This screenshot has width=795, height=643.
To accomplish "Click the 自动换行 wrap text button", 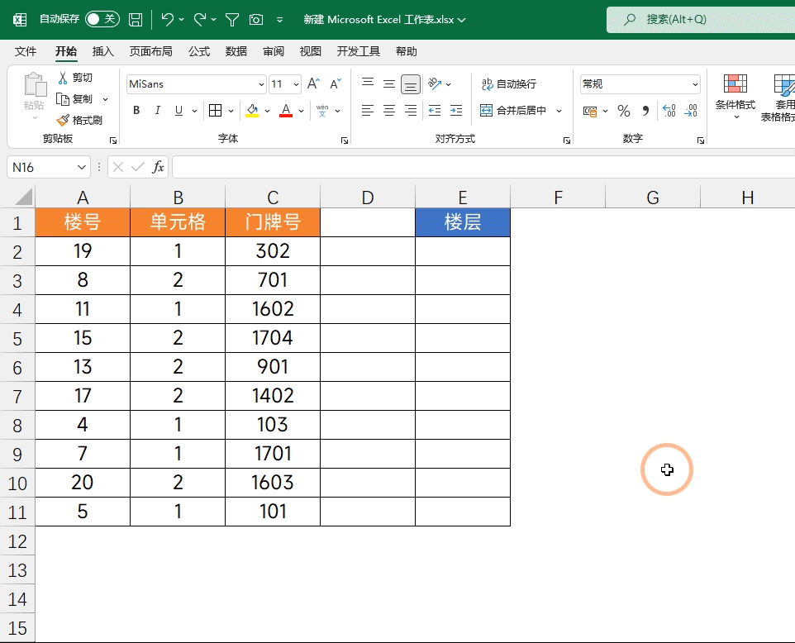I will 508,83.
